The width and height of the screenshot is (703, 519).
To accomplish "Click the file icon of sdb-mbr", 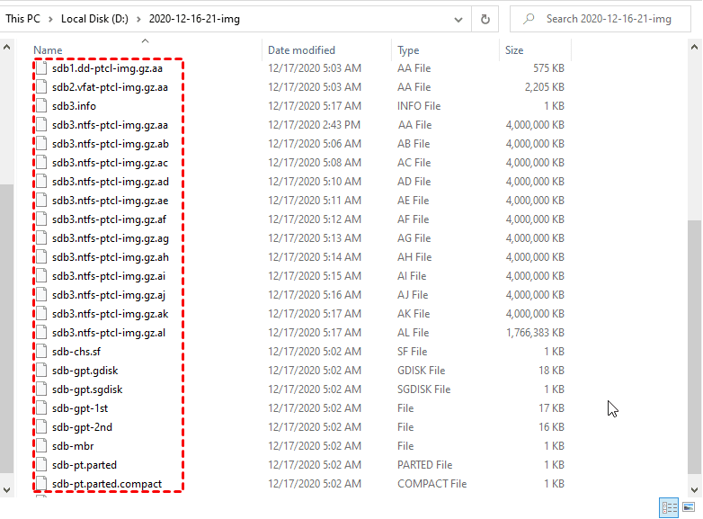I will click(x=42, y=446).
